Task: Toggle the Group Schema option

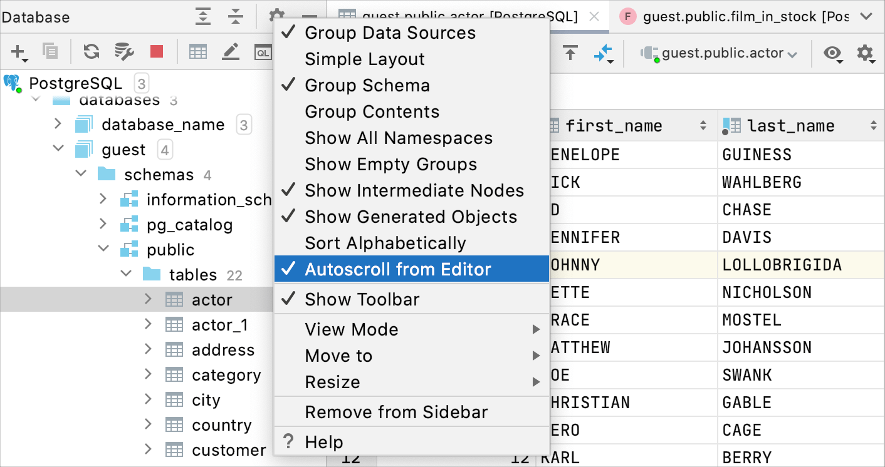Action: 367,85
